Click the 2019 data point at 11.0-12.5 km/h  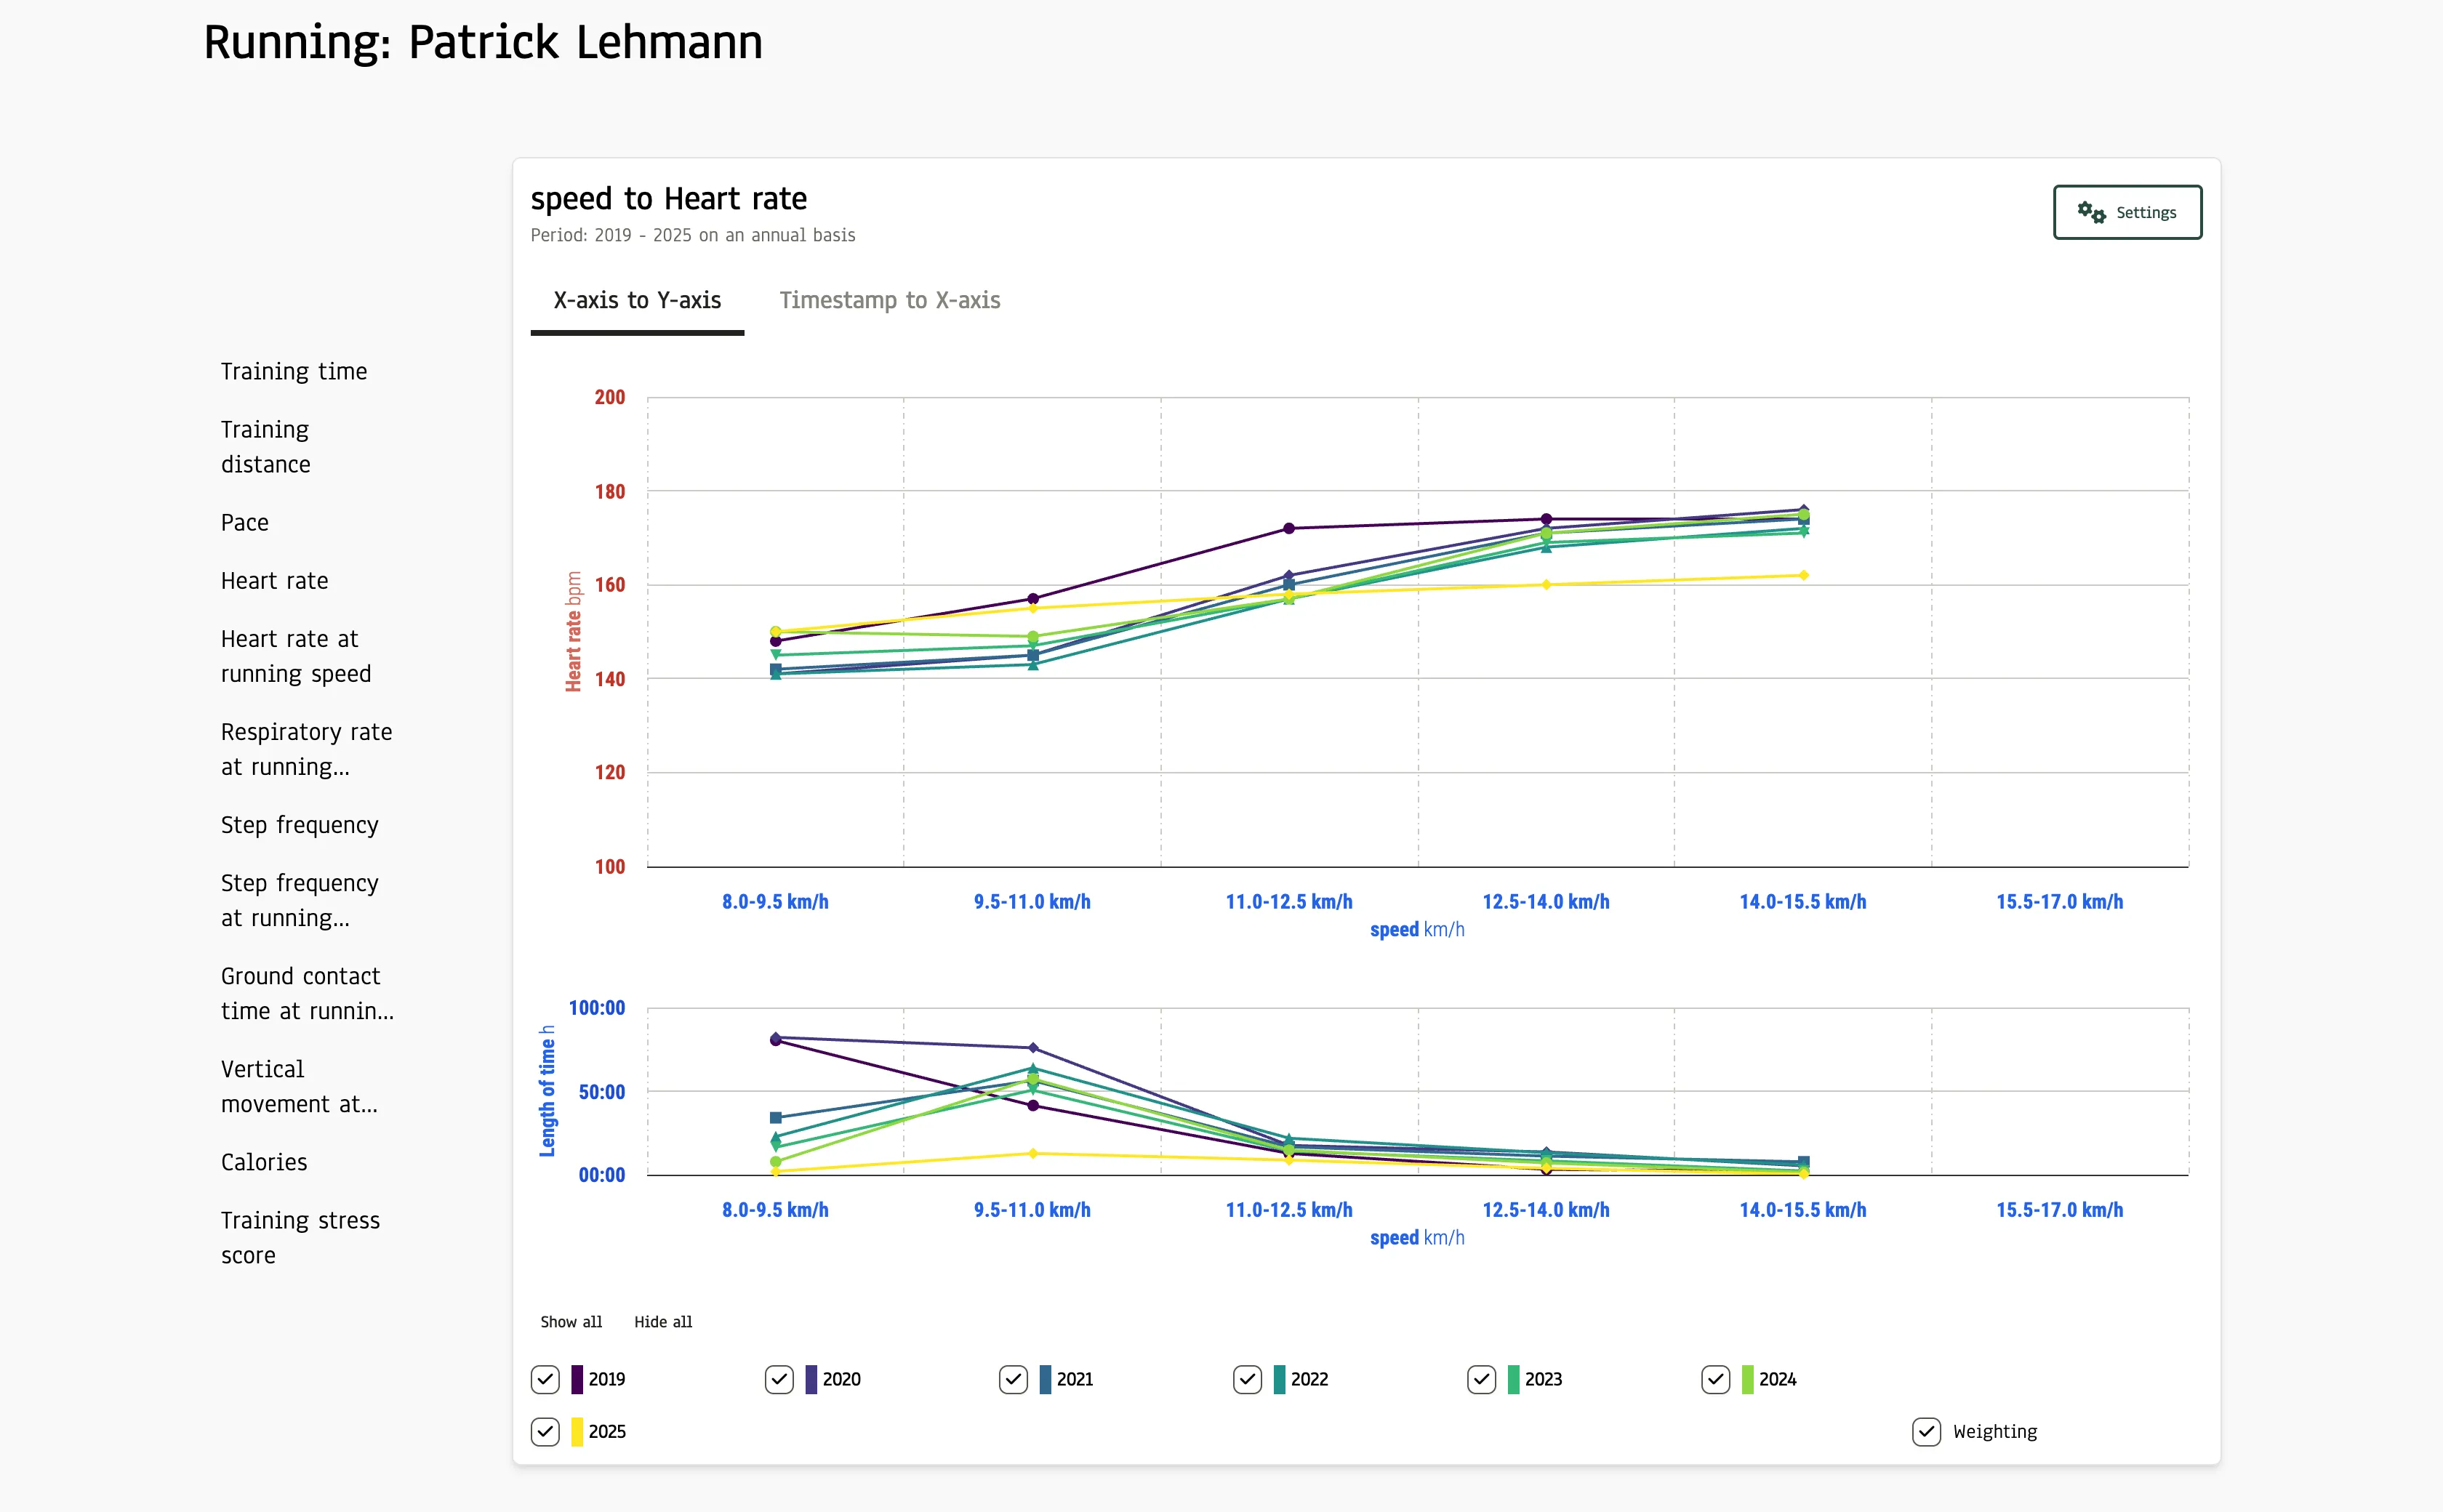point(1289,528)
